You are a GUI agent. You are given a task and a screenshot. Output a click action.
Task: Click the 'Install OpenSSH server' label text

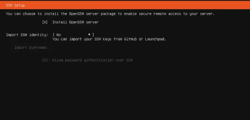[75, 22]
